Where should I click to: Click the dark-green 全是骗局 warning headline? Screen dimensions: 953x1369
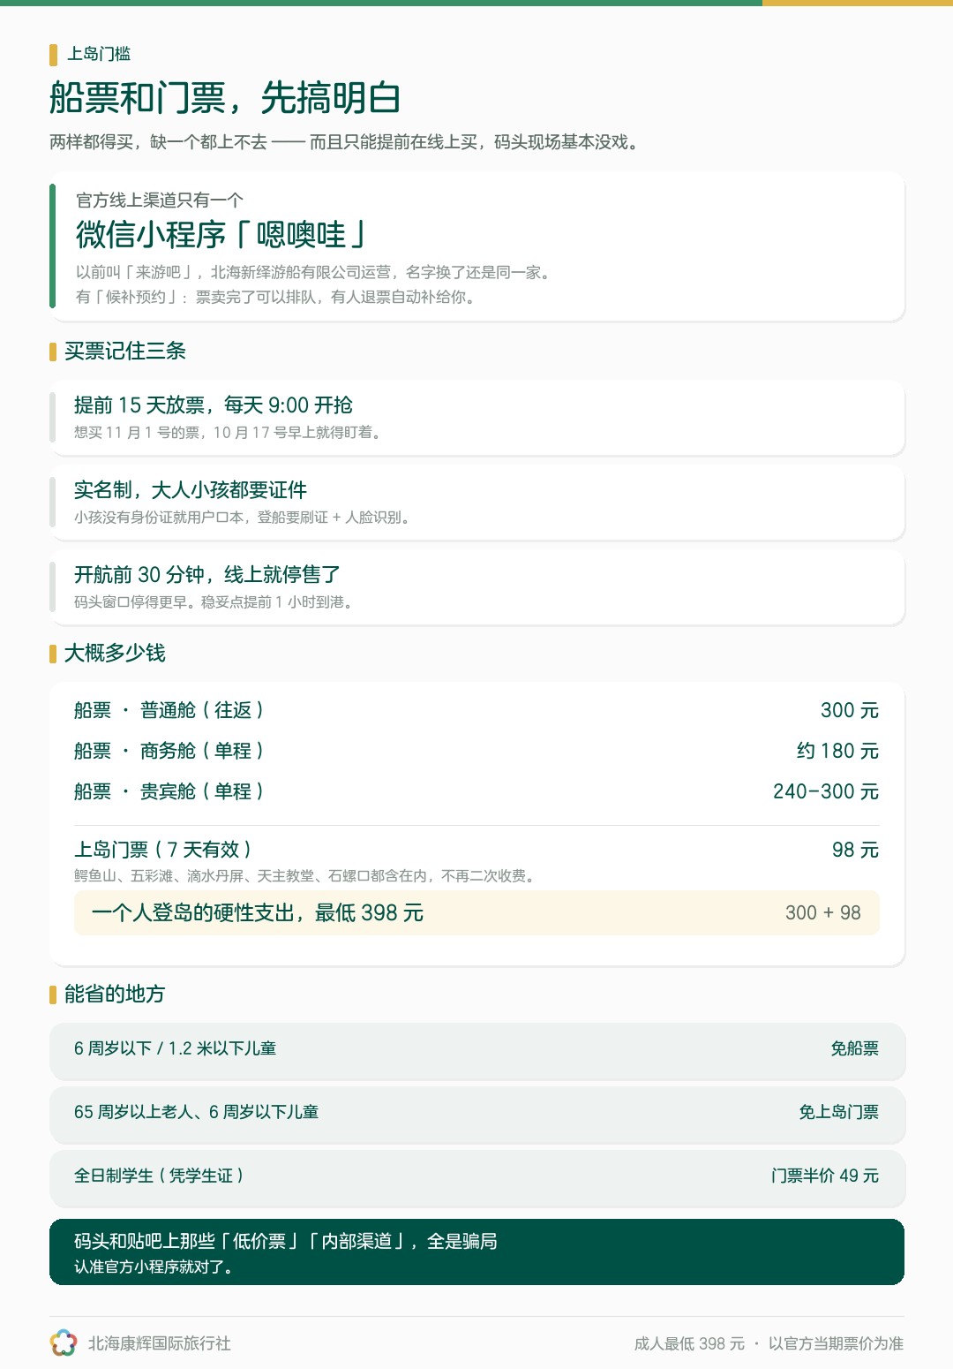point(286,1241)
